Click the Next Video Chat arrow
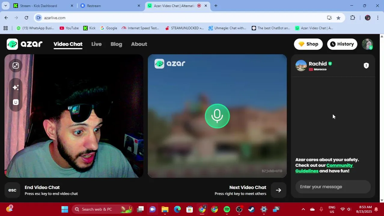Viewport: 384px width, 216px height. [279, 190]
